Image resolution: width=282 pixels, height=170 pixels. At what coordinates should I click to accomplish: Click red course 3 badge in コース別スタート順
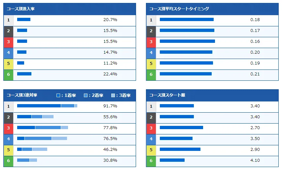point(151,128)
